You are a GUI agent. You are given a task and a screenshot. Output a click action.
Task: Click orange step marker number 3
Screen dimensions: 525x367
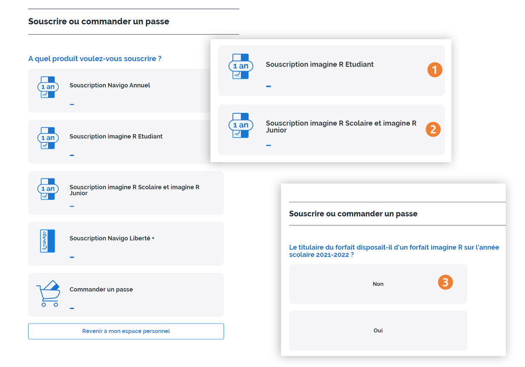point(446,282)
